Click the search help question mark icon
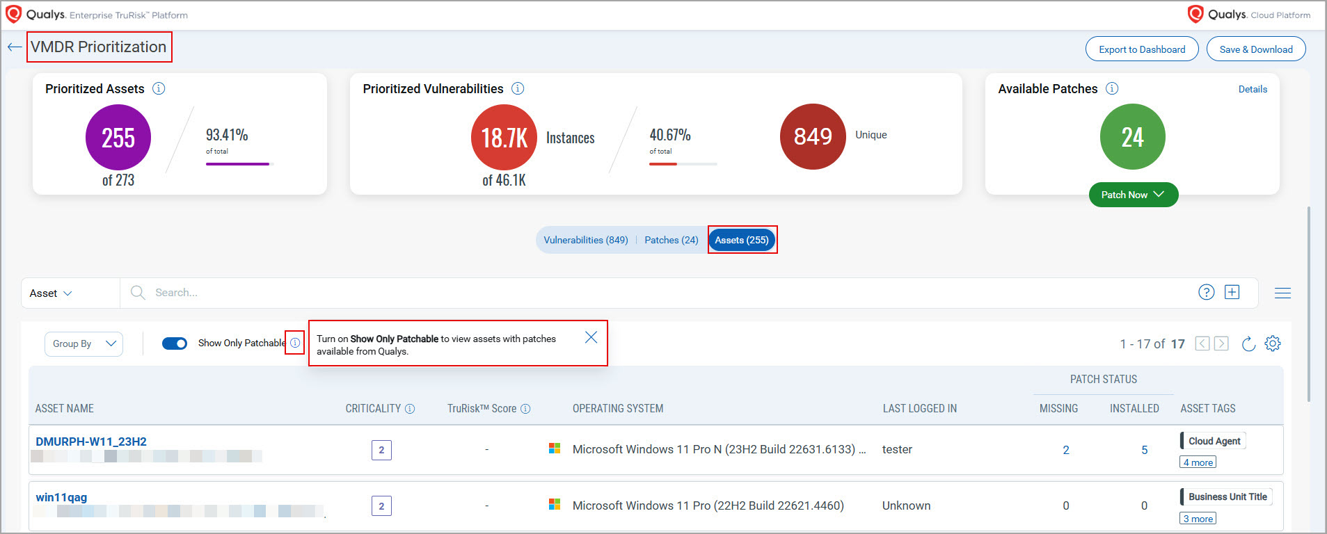The height and width of the screenshot is (534, 1327). click(x=1206, y=293)
